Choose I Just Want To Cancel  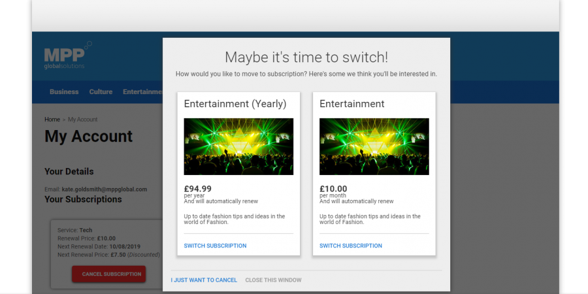pos(204,280)
